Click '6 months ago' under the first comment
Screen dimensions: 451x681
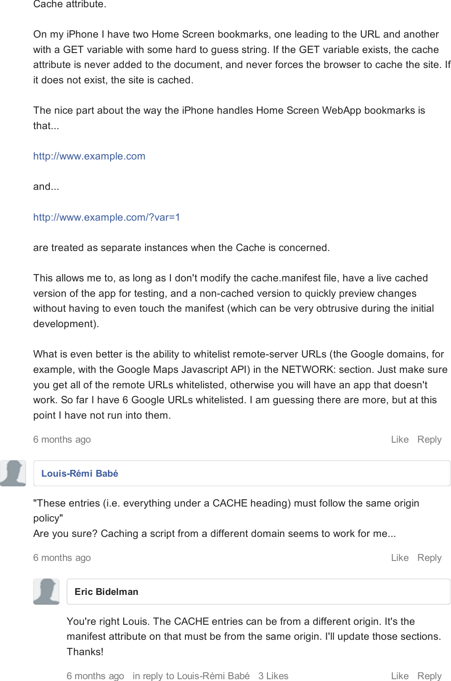62,439
